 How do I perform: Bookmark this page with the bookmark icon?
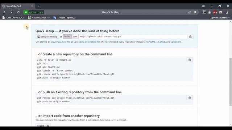coord(195,12)
